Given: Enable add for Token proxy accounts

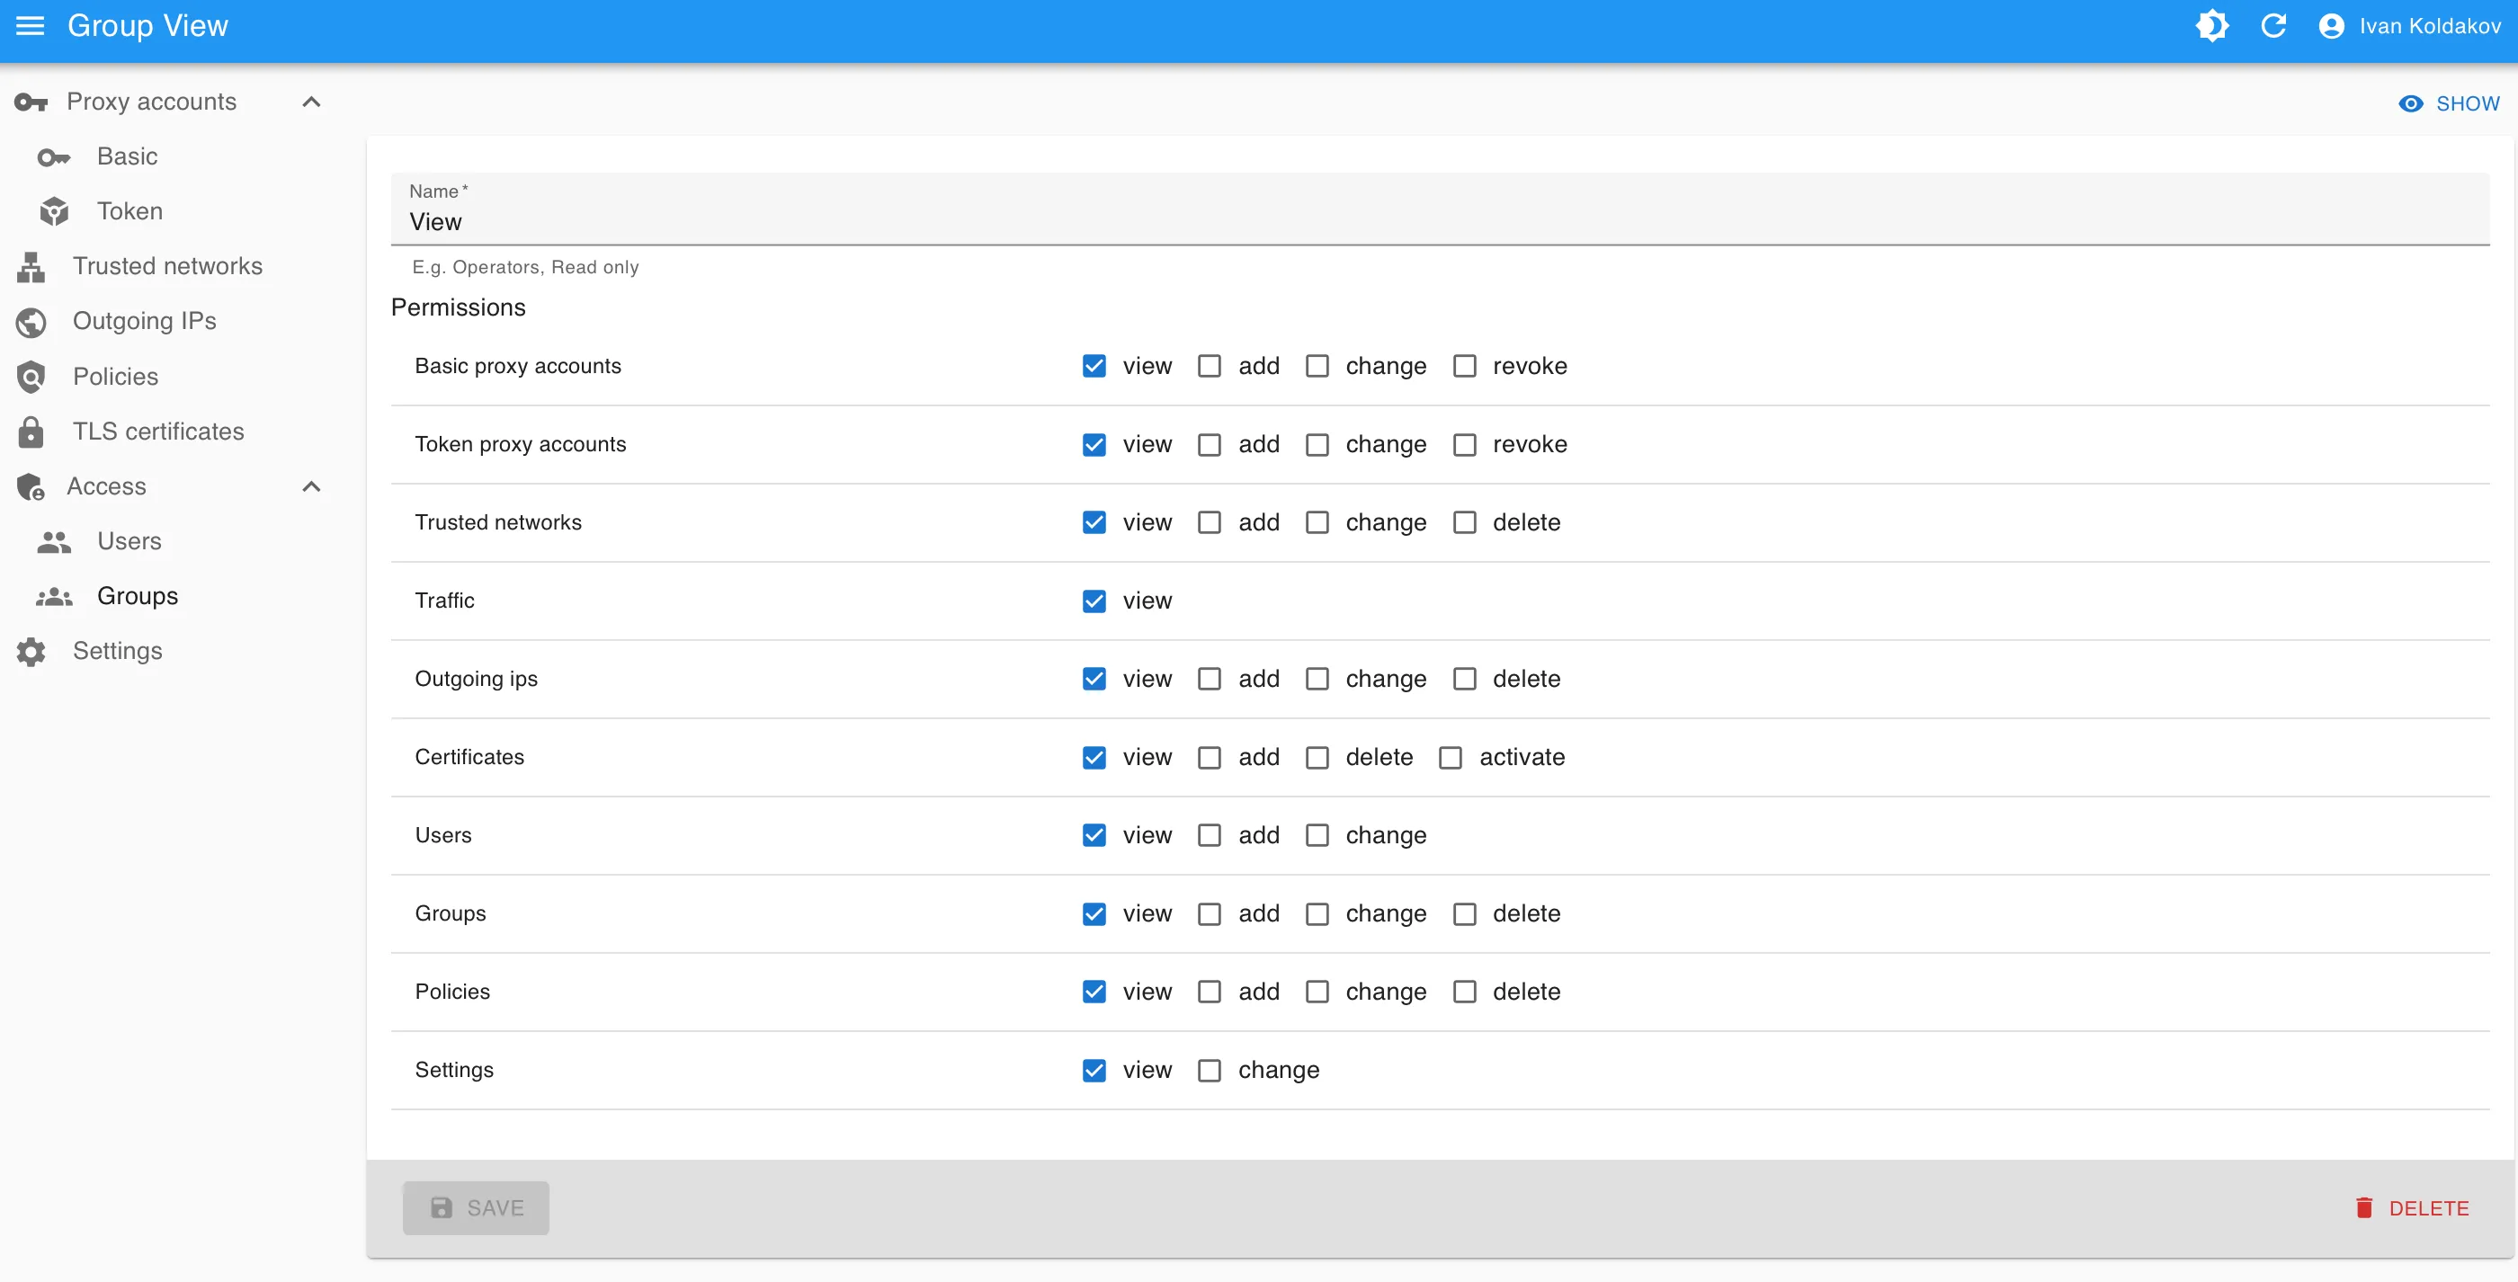Looking at the screenshot, I should point(1210,445).
